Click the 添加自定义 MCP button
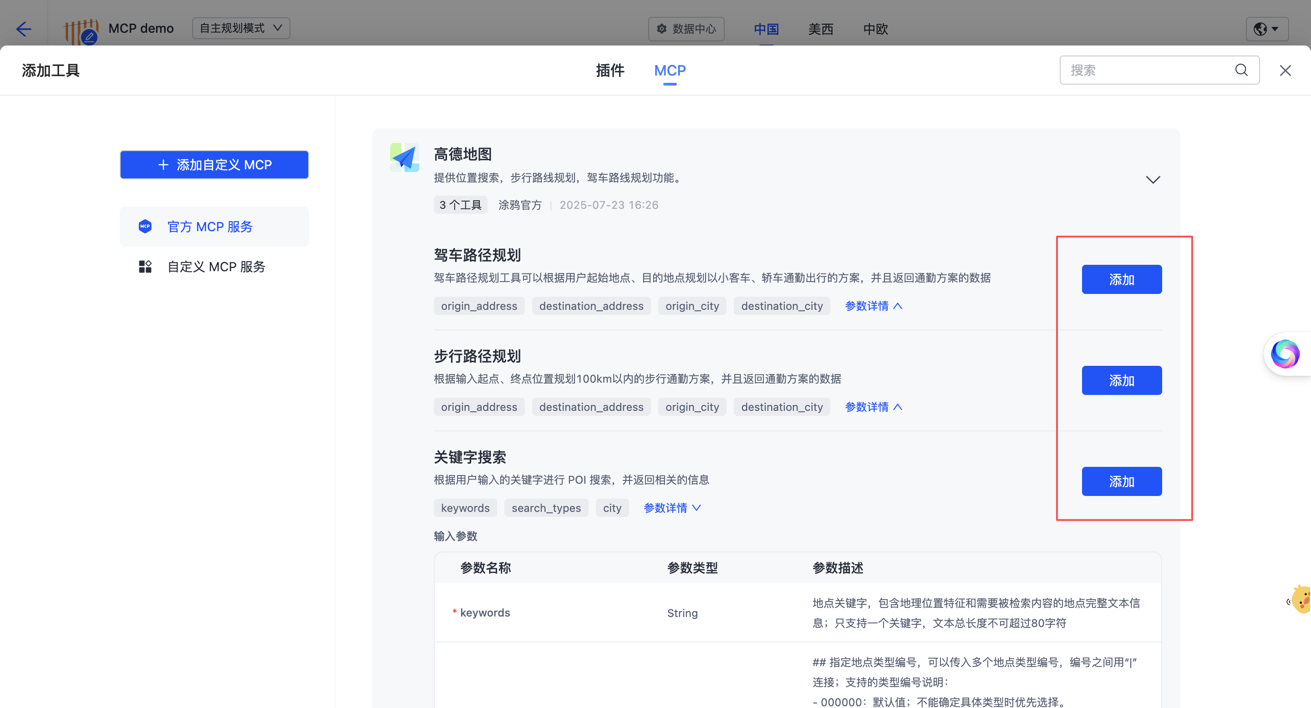Screen dimensions: 1311x708 pyautogui.click(x=214, y=165)
